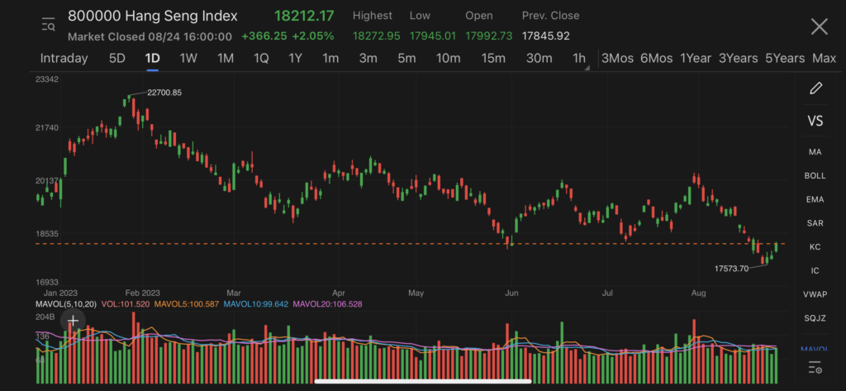
Task: Select the pencil drawing tool
Action: (x=815, y=88)
